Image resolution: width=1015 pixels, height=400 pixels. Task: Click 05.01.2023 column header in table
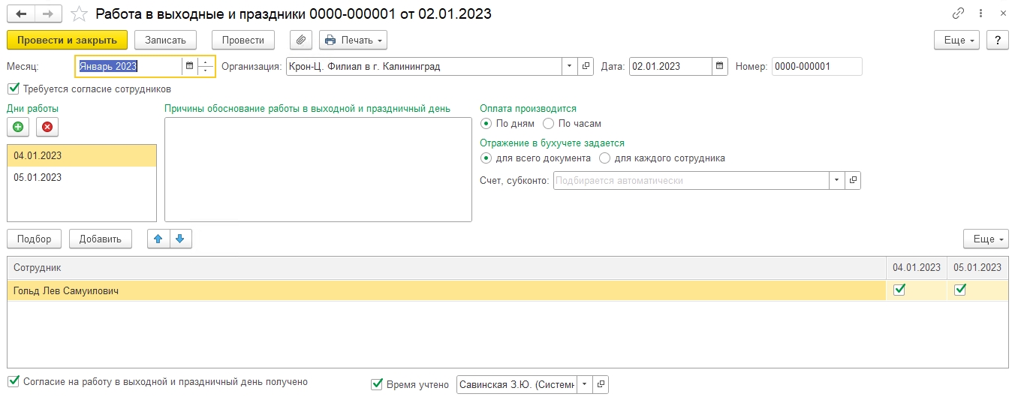click(977, 268)
